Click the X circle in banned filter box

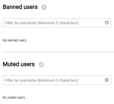(107, 23)
